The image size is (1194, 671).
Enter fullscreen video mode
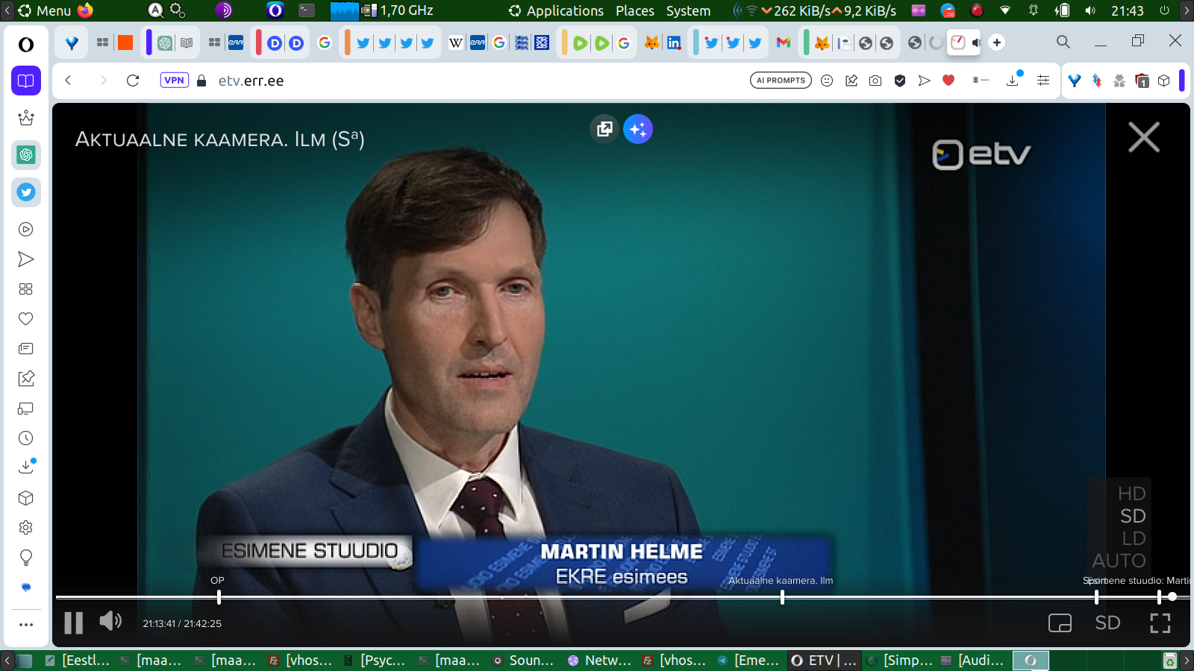pyautogui.click(x=1160, y=623)
